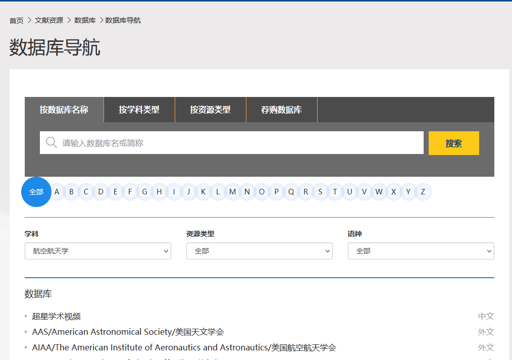This screenshot has height=360, width=512.
Task: Switch to the 按资源类型 tab
Action: pyautogui.click(x=210, y=110)
